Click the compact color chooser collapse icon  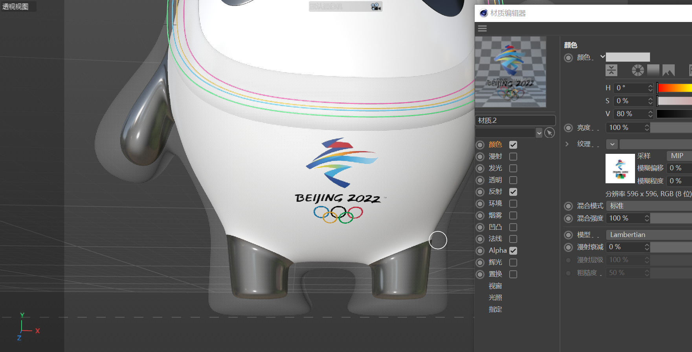pyautogui.click(x=611, y=70)
